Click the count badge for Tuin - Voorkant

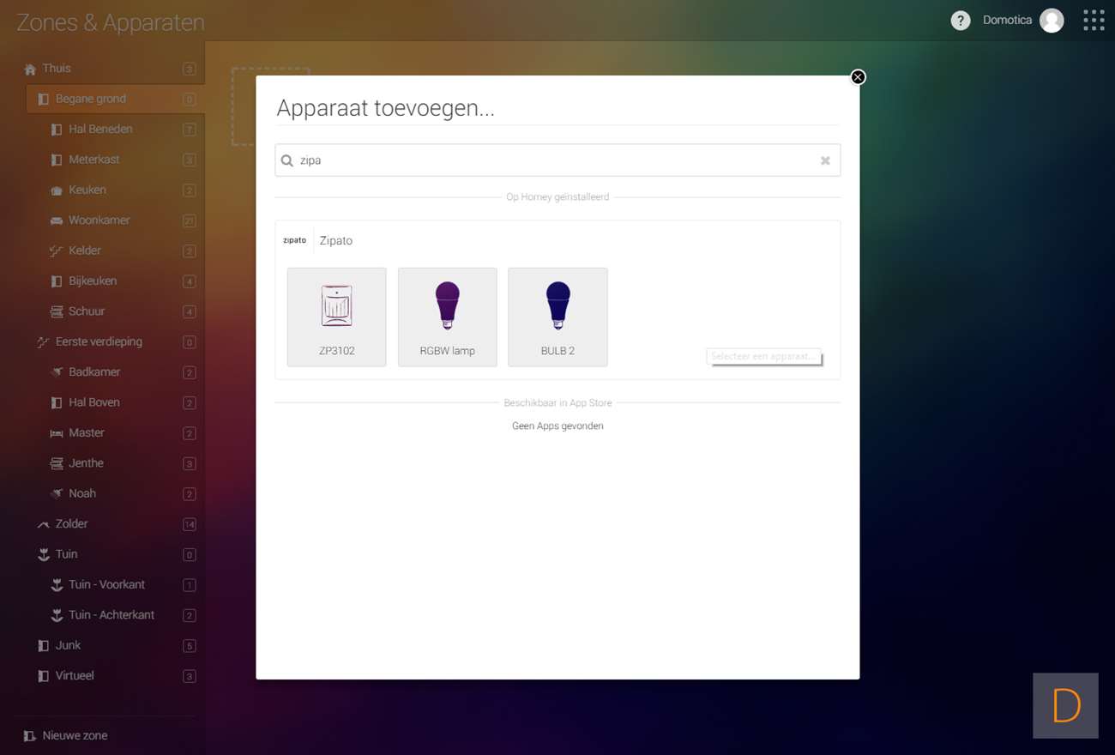coord(190,586)
